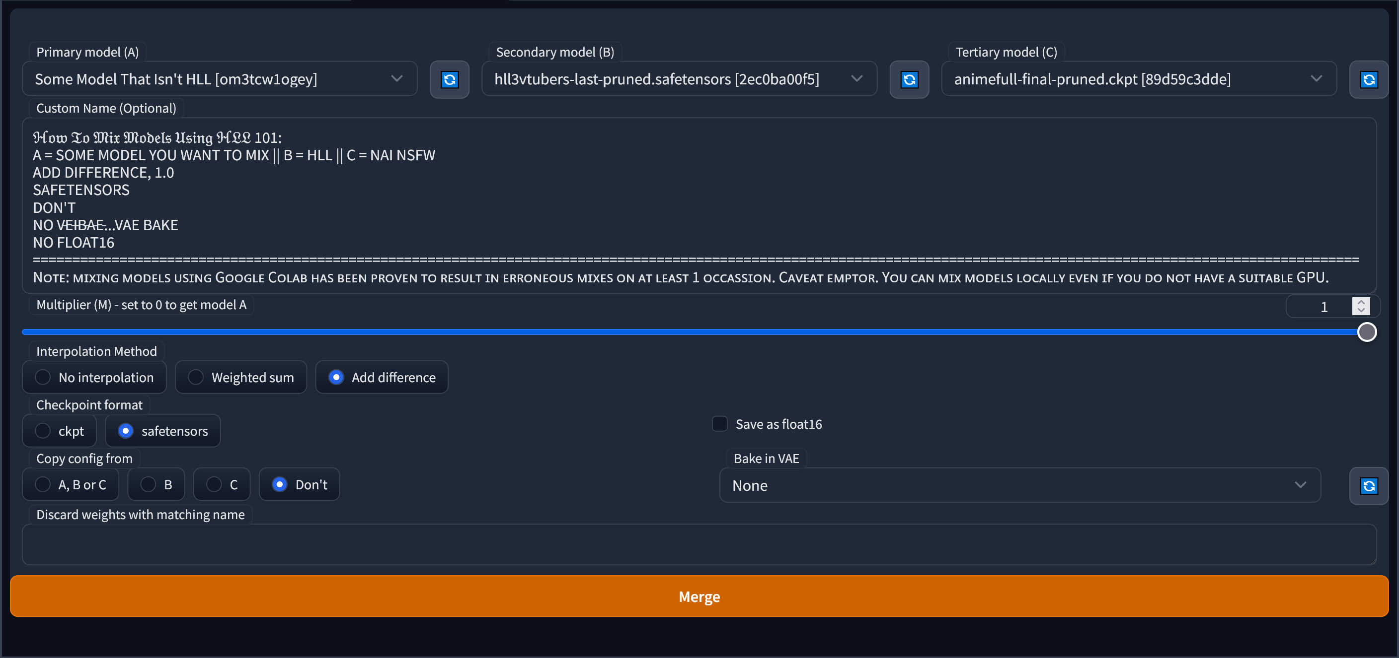This screenshot has height=658, width=1399.
Task: Select safetensors checkpoint format
Action: pyautogui.click(x=125, y=431)
